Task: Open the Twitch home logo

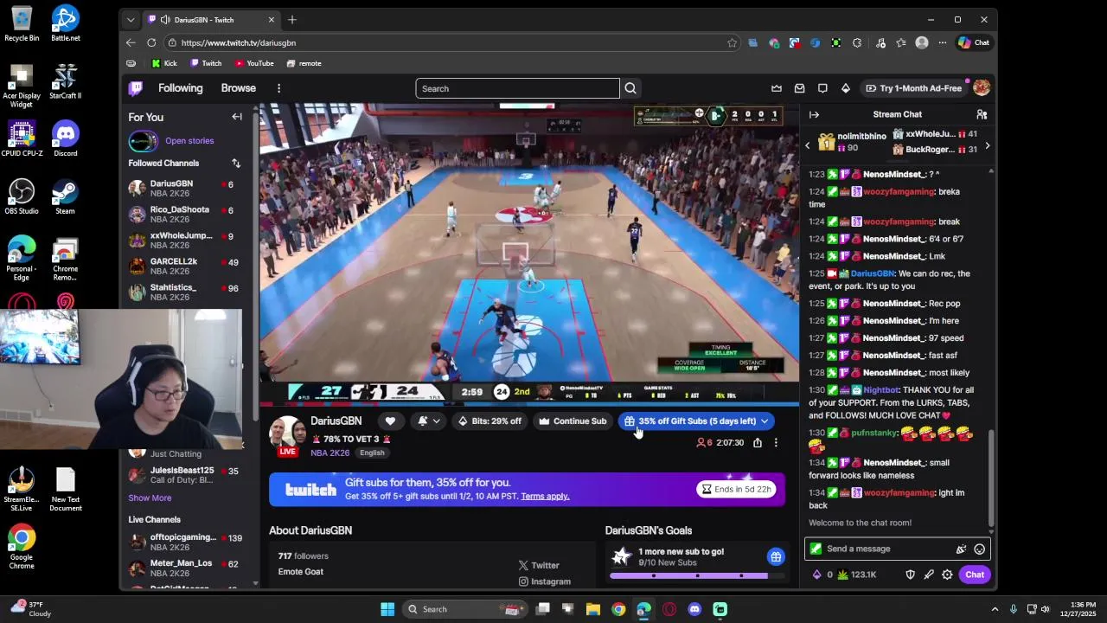Action: tap(136, 88)
